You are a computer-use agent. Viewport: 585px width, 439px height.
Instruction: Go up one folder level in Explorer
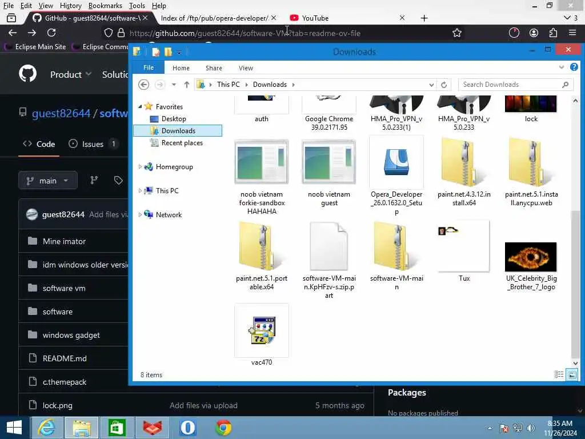click(187, 85)
